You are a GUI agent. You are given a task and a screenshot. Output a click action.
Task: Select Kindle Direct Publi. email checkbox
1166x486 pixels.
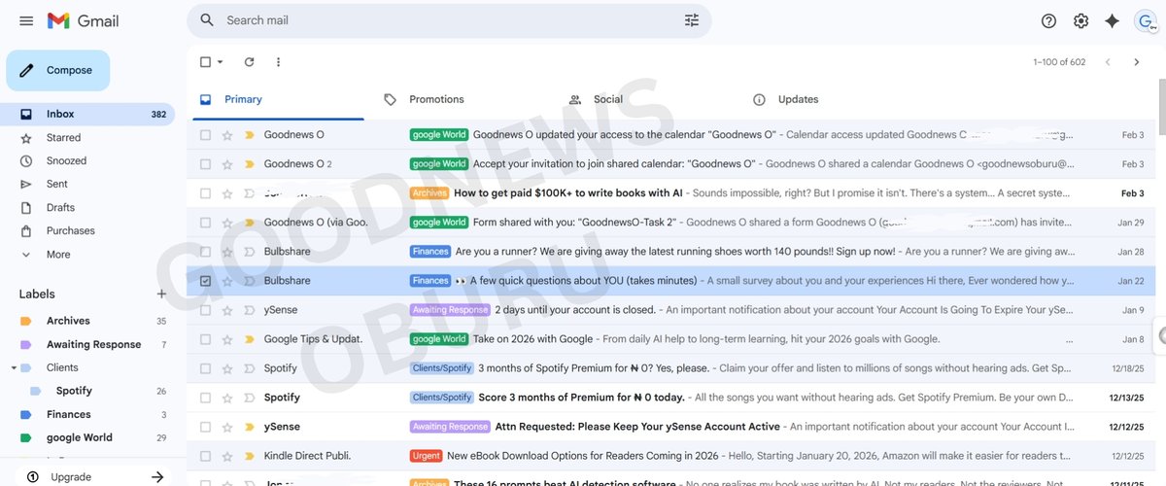205,456
